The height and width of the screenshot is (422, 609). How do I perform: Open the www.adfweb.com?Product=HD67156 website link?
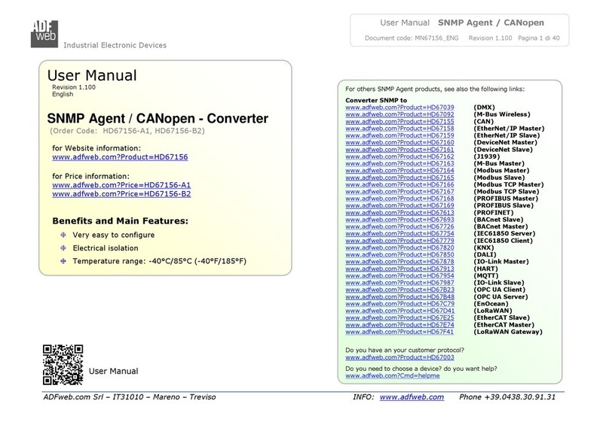(x=120, y=157)
